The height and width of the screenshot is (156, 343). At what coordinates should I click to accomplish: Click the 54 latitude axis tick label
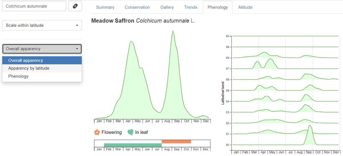[x=228, y=101]
